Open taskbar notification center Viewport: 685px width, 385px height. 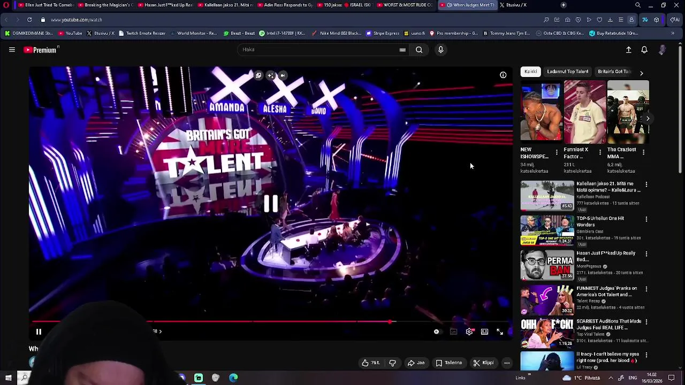pyautogui.click(x=672, y=378)
